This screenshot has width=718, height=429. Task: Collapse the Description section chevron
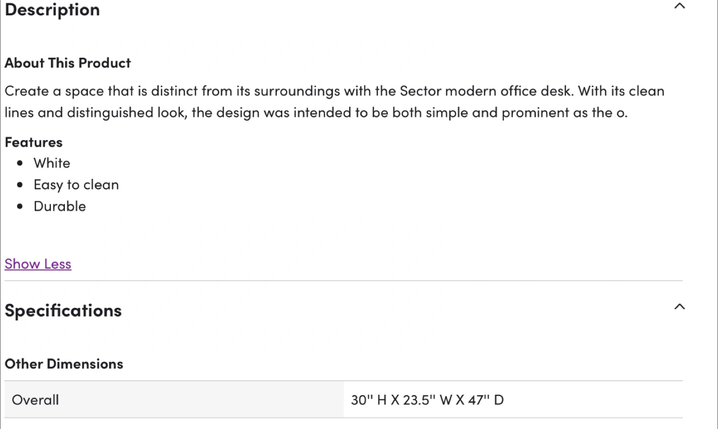679,6
